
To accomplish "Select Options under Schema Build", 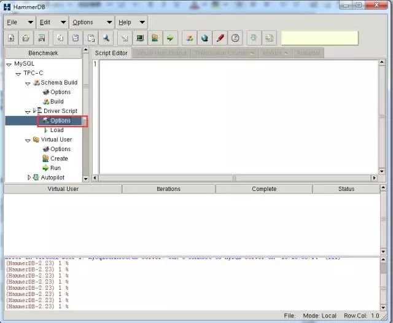I will coord(56,92).
